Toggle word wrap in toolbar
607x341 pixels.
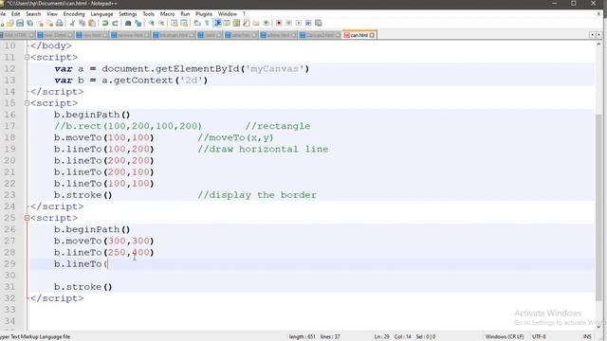197,23
